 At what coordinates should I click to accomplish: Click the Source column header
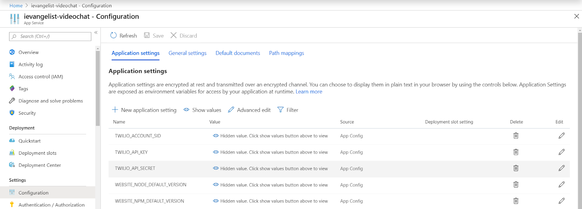(347, 122)
